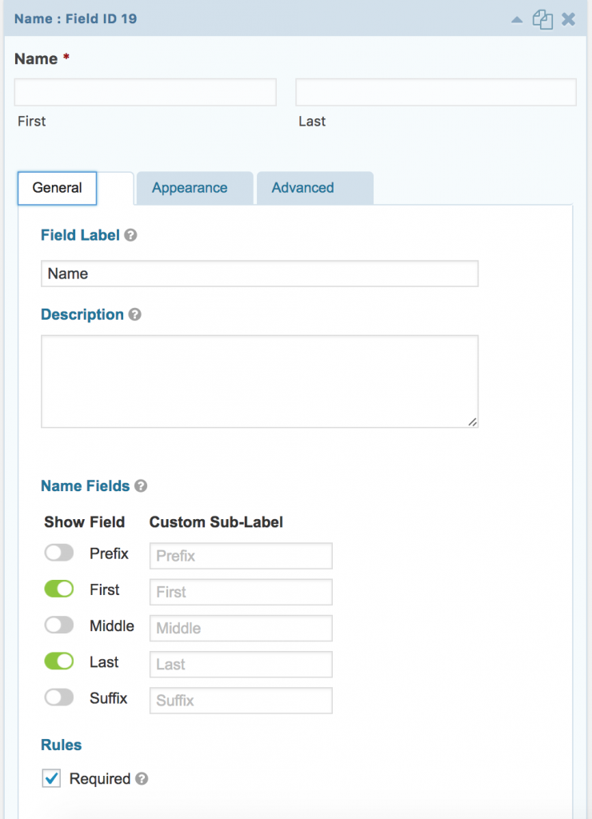Select the General tab
Viewport: 592px width, 819px height.
tap(57, 188)
